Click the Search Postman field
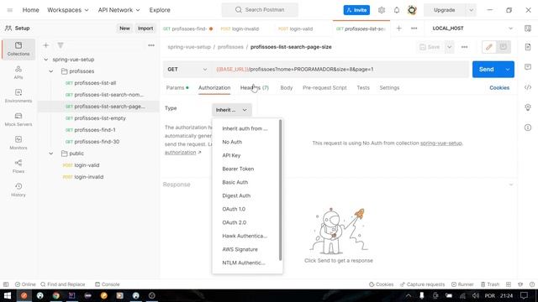 tap(260, 10)
